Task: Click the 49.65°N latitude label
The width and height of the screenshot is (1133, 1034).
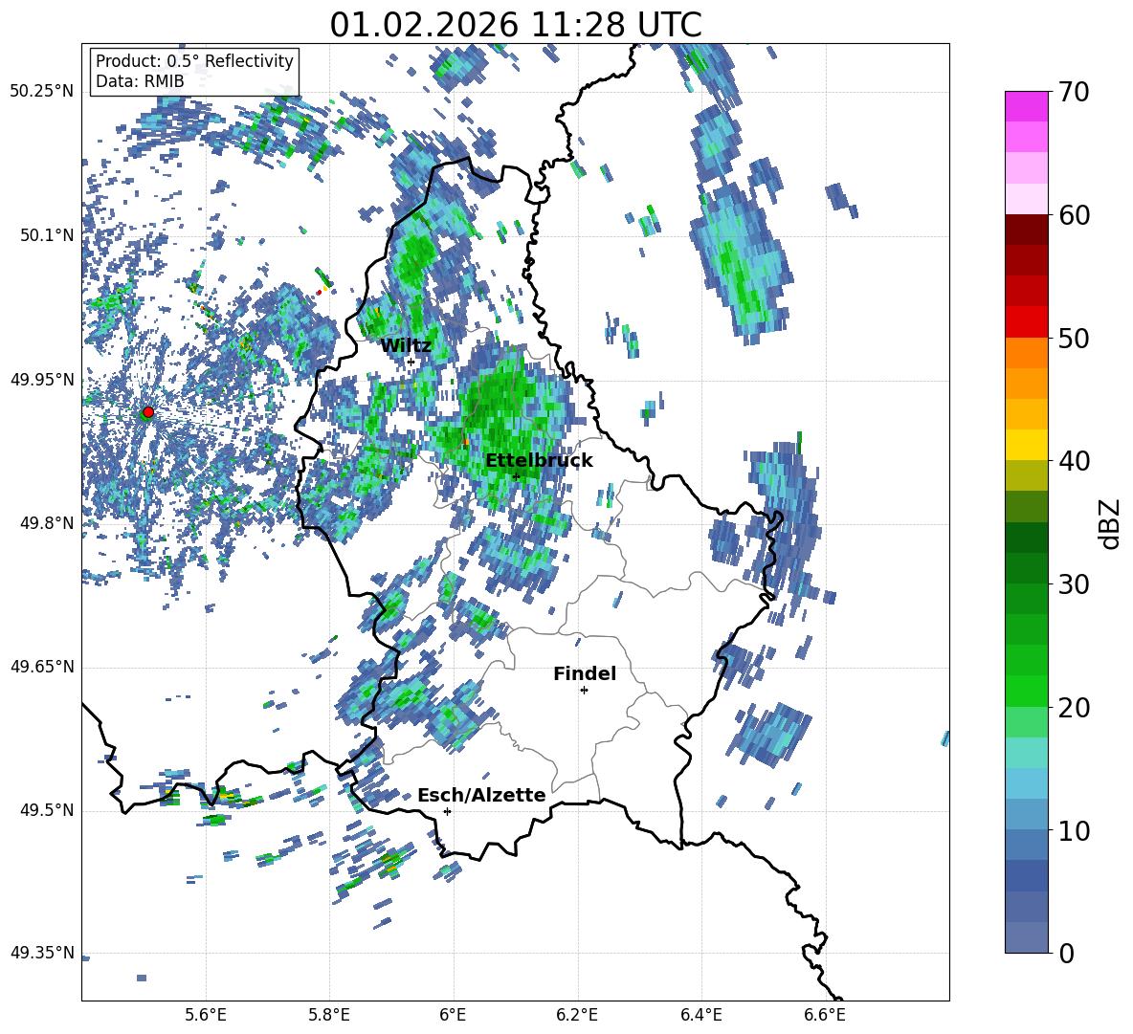Action: pyautogui.click(x=42, y=667)
